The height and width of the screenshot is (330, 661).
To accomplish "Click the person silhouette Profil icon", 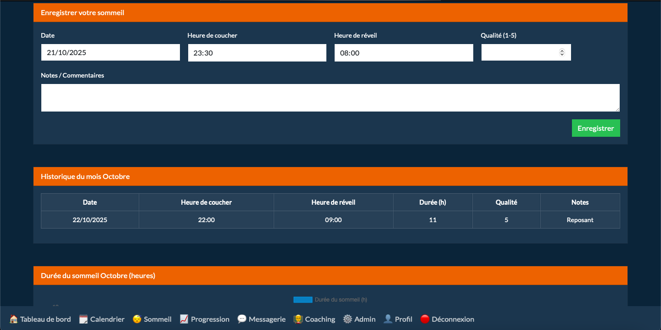I will (388, 319).
